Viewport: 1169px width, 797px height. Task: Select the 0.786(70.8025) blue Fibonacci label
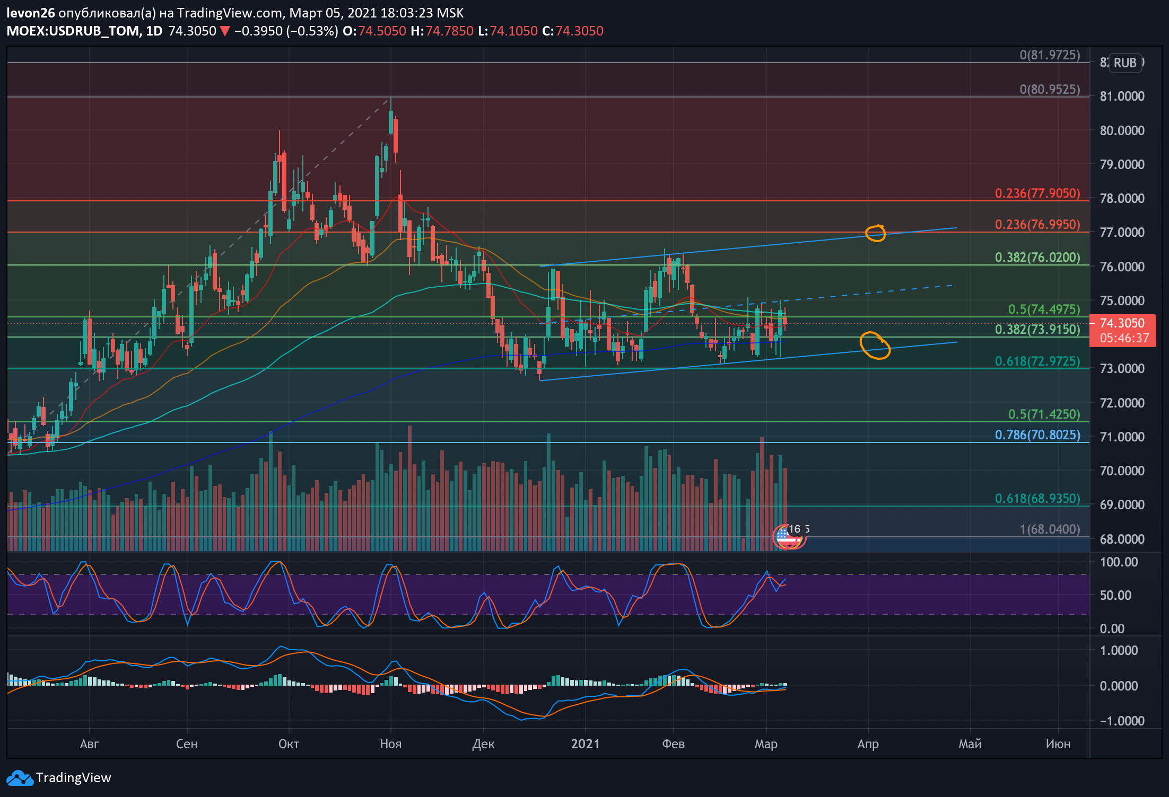coord(1037,435)
